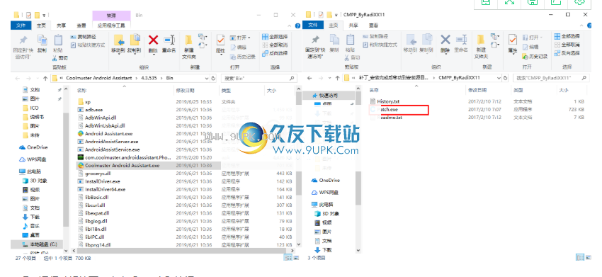This screenshot has height=277, width=602.
Task: Click Up arrow in CMPP_ByRadiXX11 window
Action: pyautogui.click(x=337, y=78)
